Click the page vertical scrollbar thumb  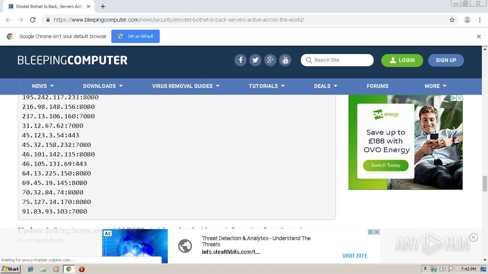(485, 184)
